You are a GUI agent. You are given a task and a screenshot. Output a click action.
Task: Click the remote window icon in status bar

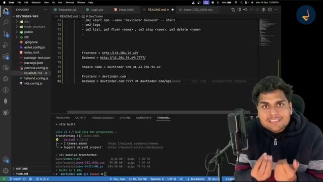tap(4, 179)
